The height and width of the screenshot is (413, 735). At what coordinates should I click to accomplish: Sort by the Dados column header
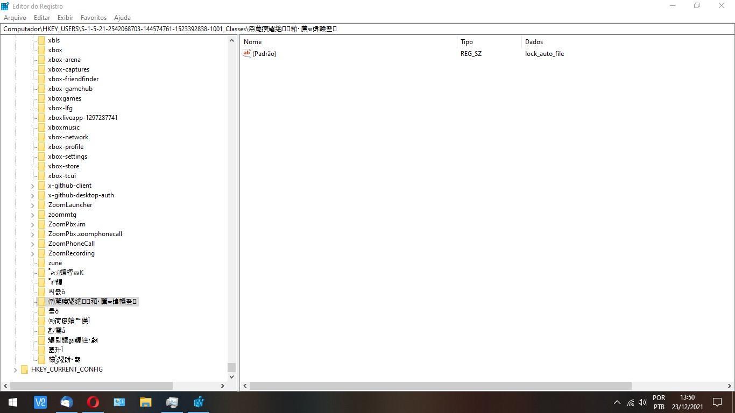(x=628, y=41)
